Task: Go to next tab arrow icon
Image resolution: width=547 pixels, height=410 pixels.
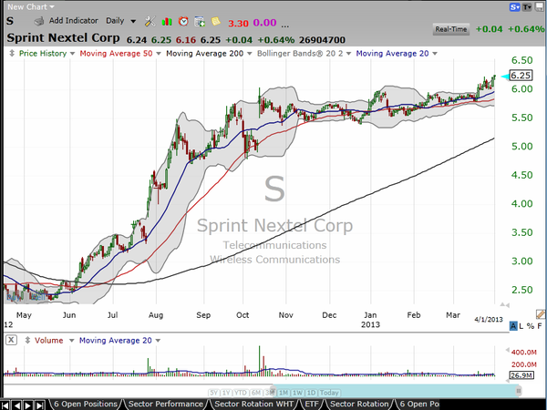Action: point(28,405)
